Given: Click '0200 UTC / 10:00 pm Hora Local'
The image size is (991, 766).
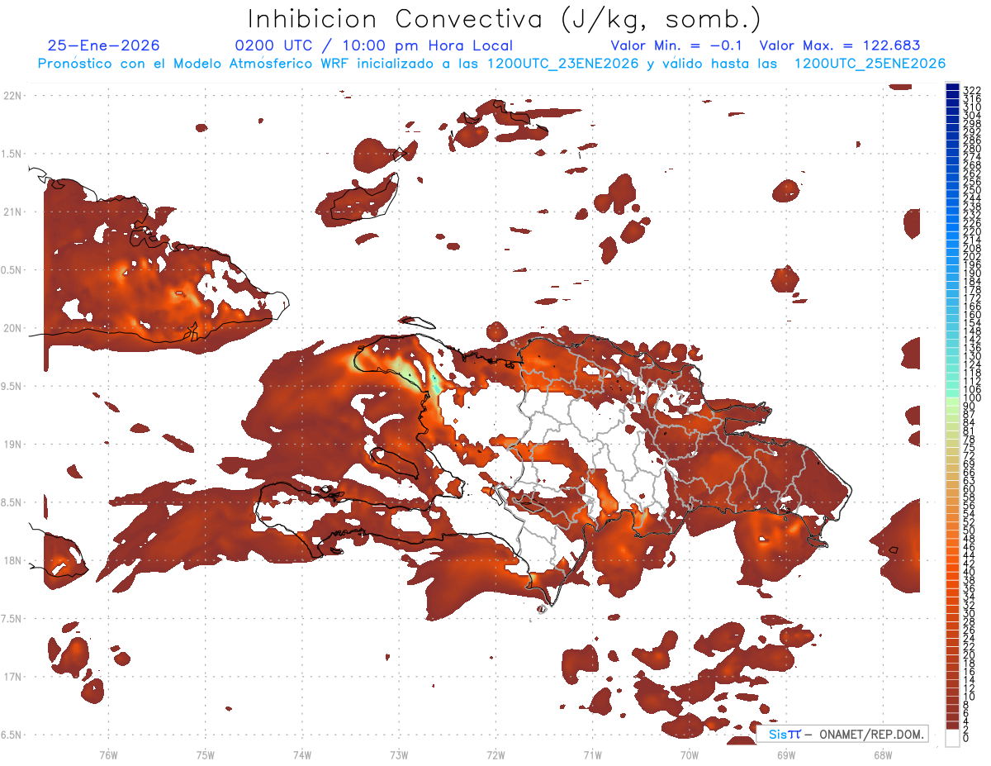Looking at the screenshot, I should [374, 46].
